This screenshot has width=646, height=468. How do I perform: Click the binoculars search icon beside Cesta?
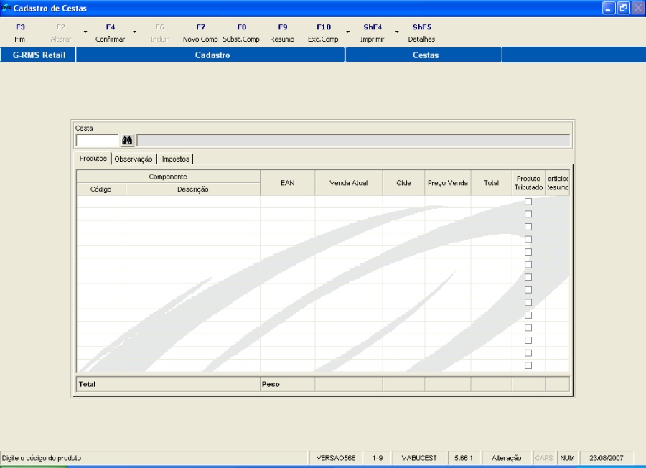(127, 140)
